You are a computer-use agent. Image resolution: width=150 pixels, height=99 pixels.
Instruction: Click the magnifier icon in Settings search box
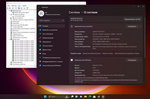click(x=63, y=20)
